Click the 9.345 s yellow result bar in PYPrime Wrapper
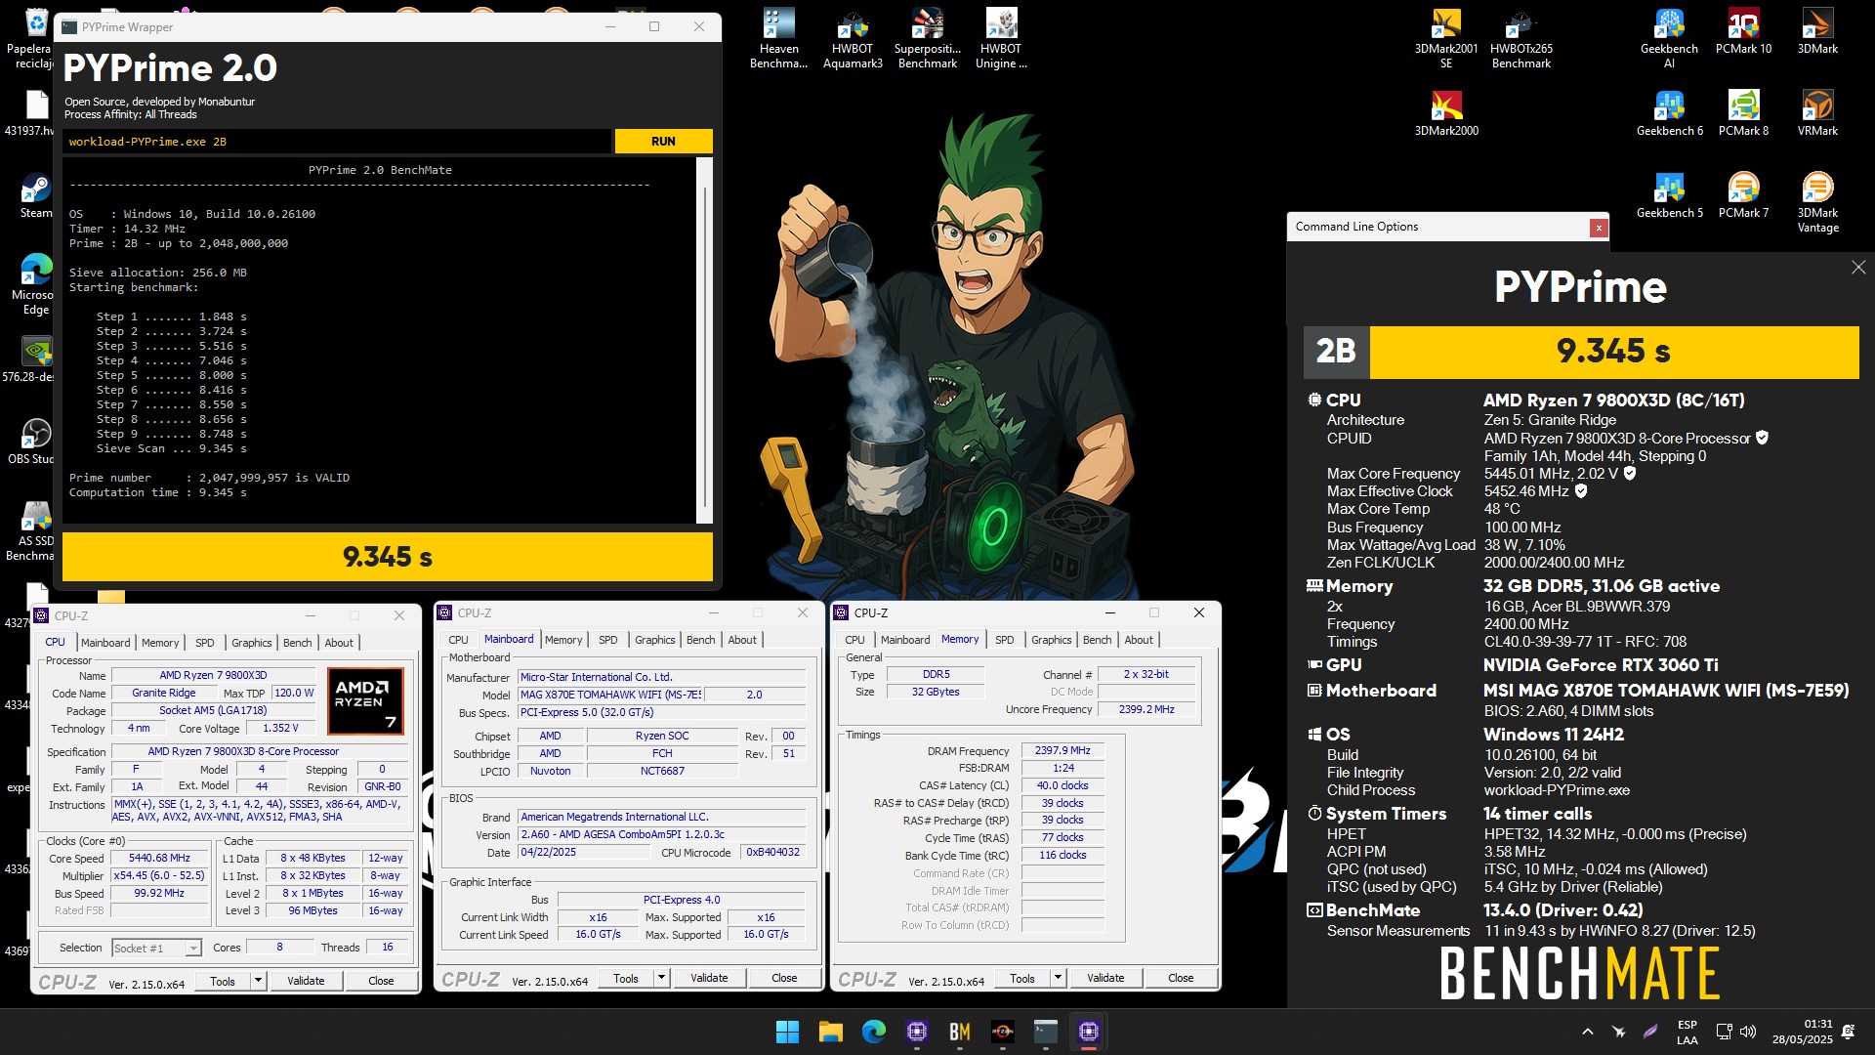 coord(388,557)
